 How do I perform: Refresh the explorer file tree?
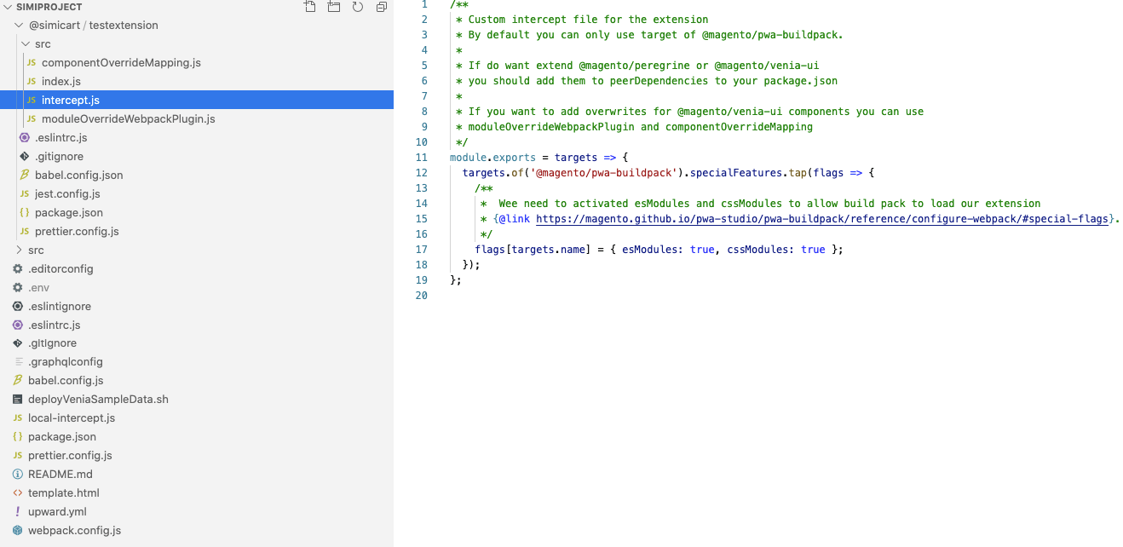point(358,7)
